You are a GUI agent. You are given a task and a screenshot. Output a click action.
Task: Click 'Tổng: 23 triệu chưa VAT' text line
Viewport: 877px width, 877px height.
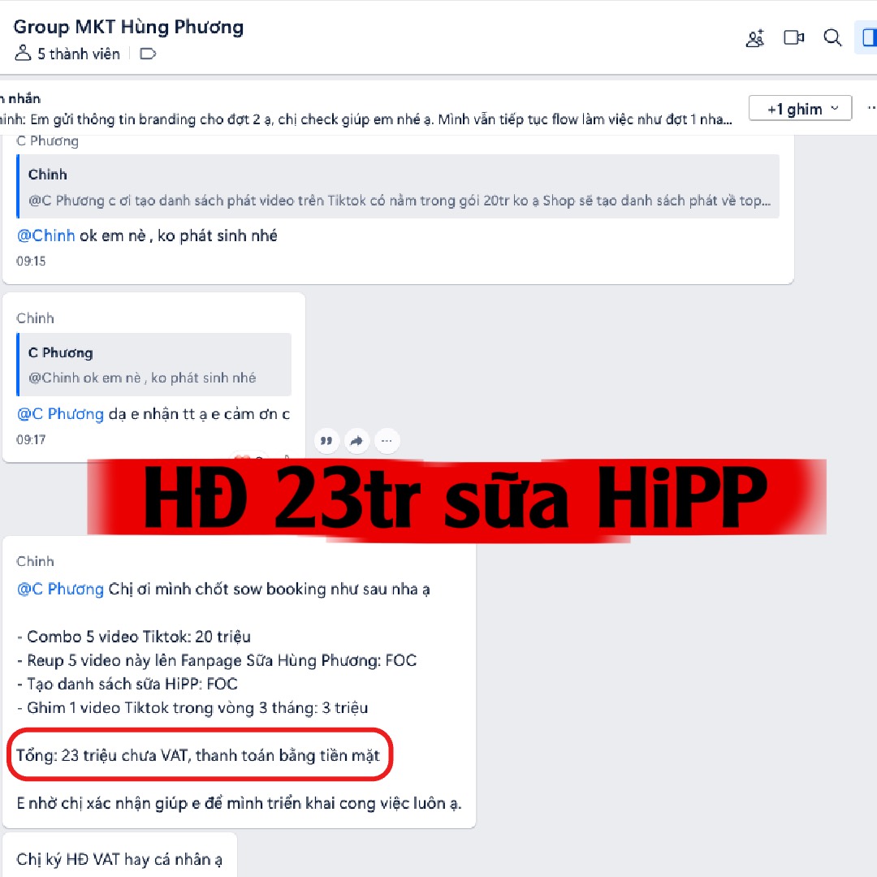(198, 756)
